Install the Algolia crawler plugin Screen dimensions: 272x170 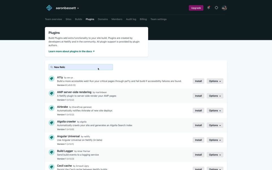point(198,126)
